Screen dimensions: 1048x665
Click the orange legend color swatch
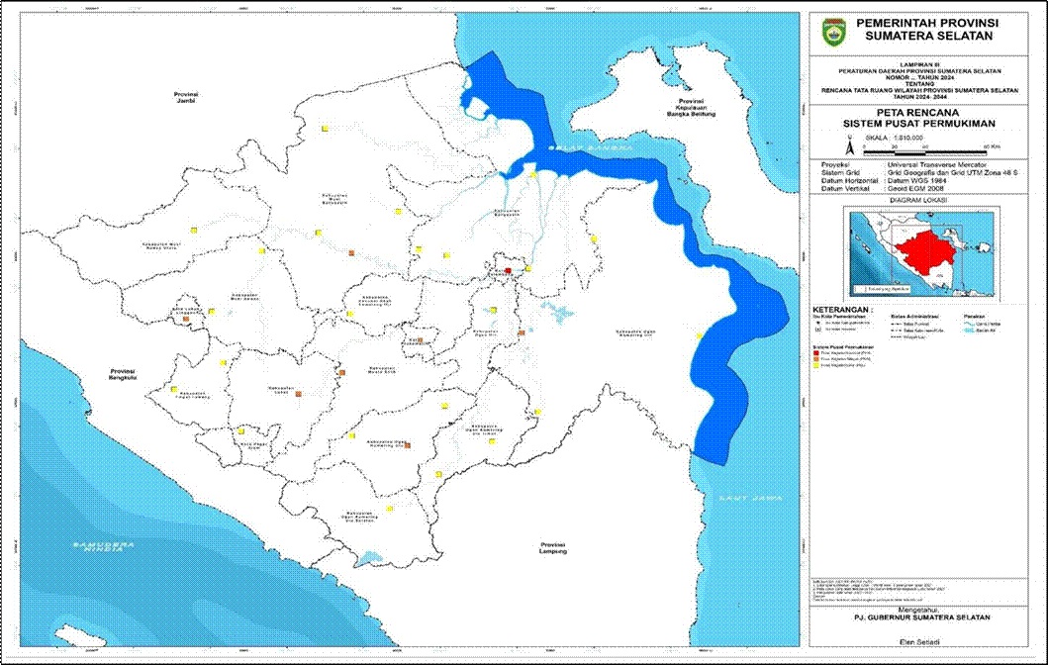tap(815, 360)
